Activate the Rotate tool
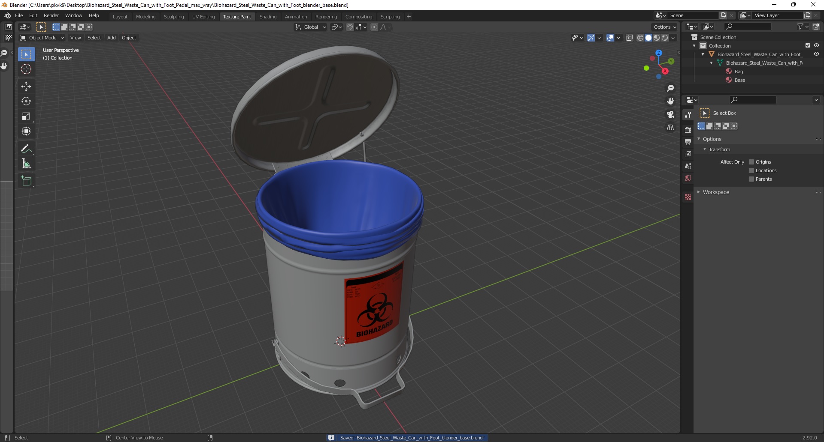This screenshot has width=824, height=442. [x=26, y=102]
